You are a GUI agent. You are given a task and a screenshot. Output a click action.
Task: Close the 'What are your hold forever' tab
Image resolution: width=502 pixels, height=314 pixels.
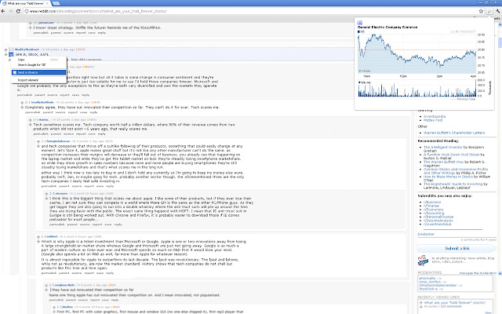[47, 3]
